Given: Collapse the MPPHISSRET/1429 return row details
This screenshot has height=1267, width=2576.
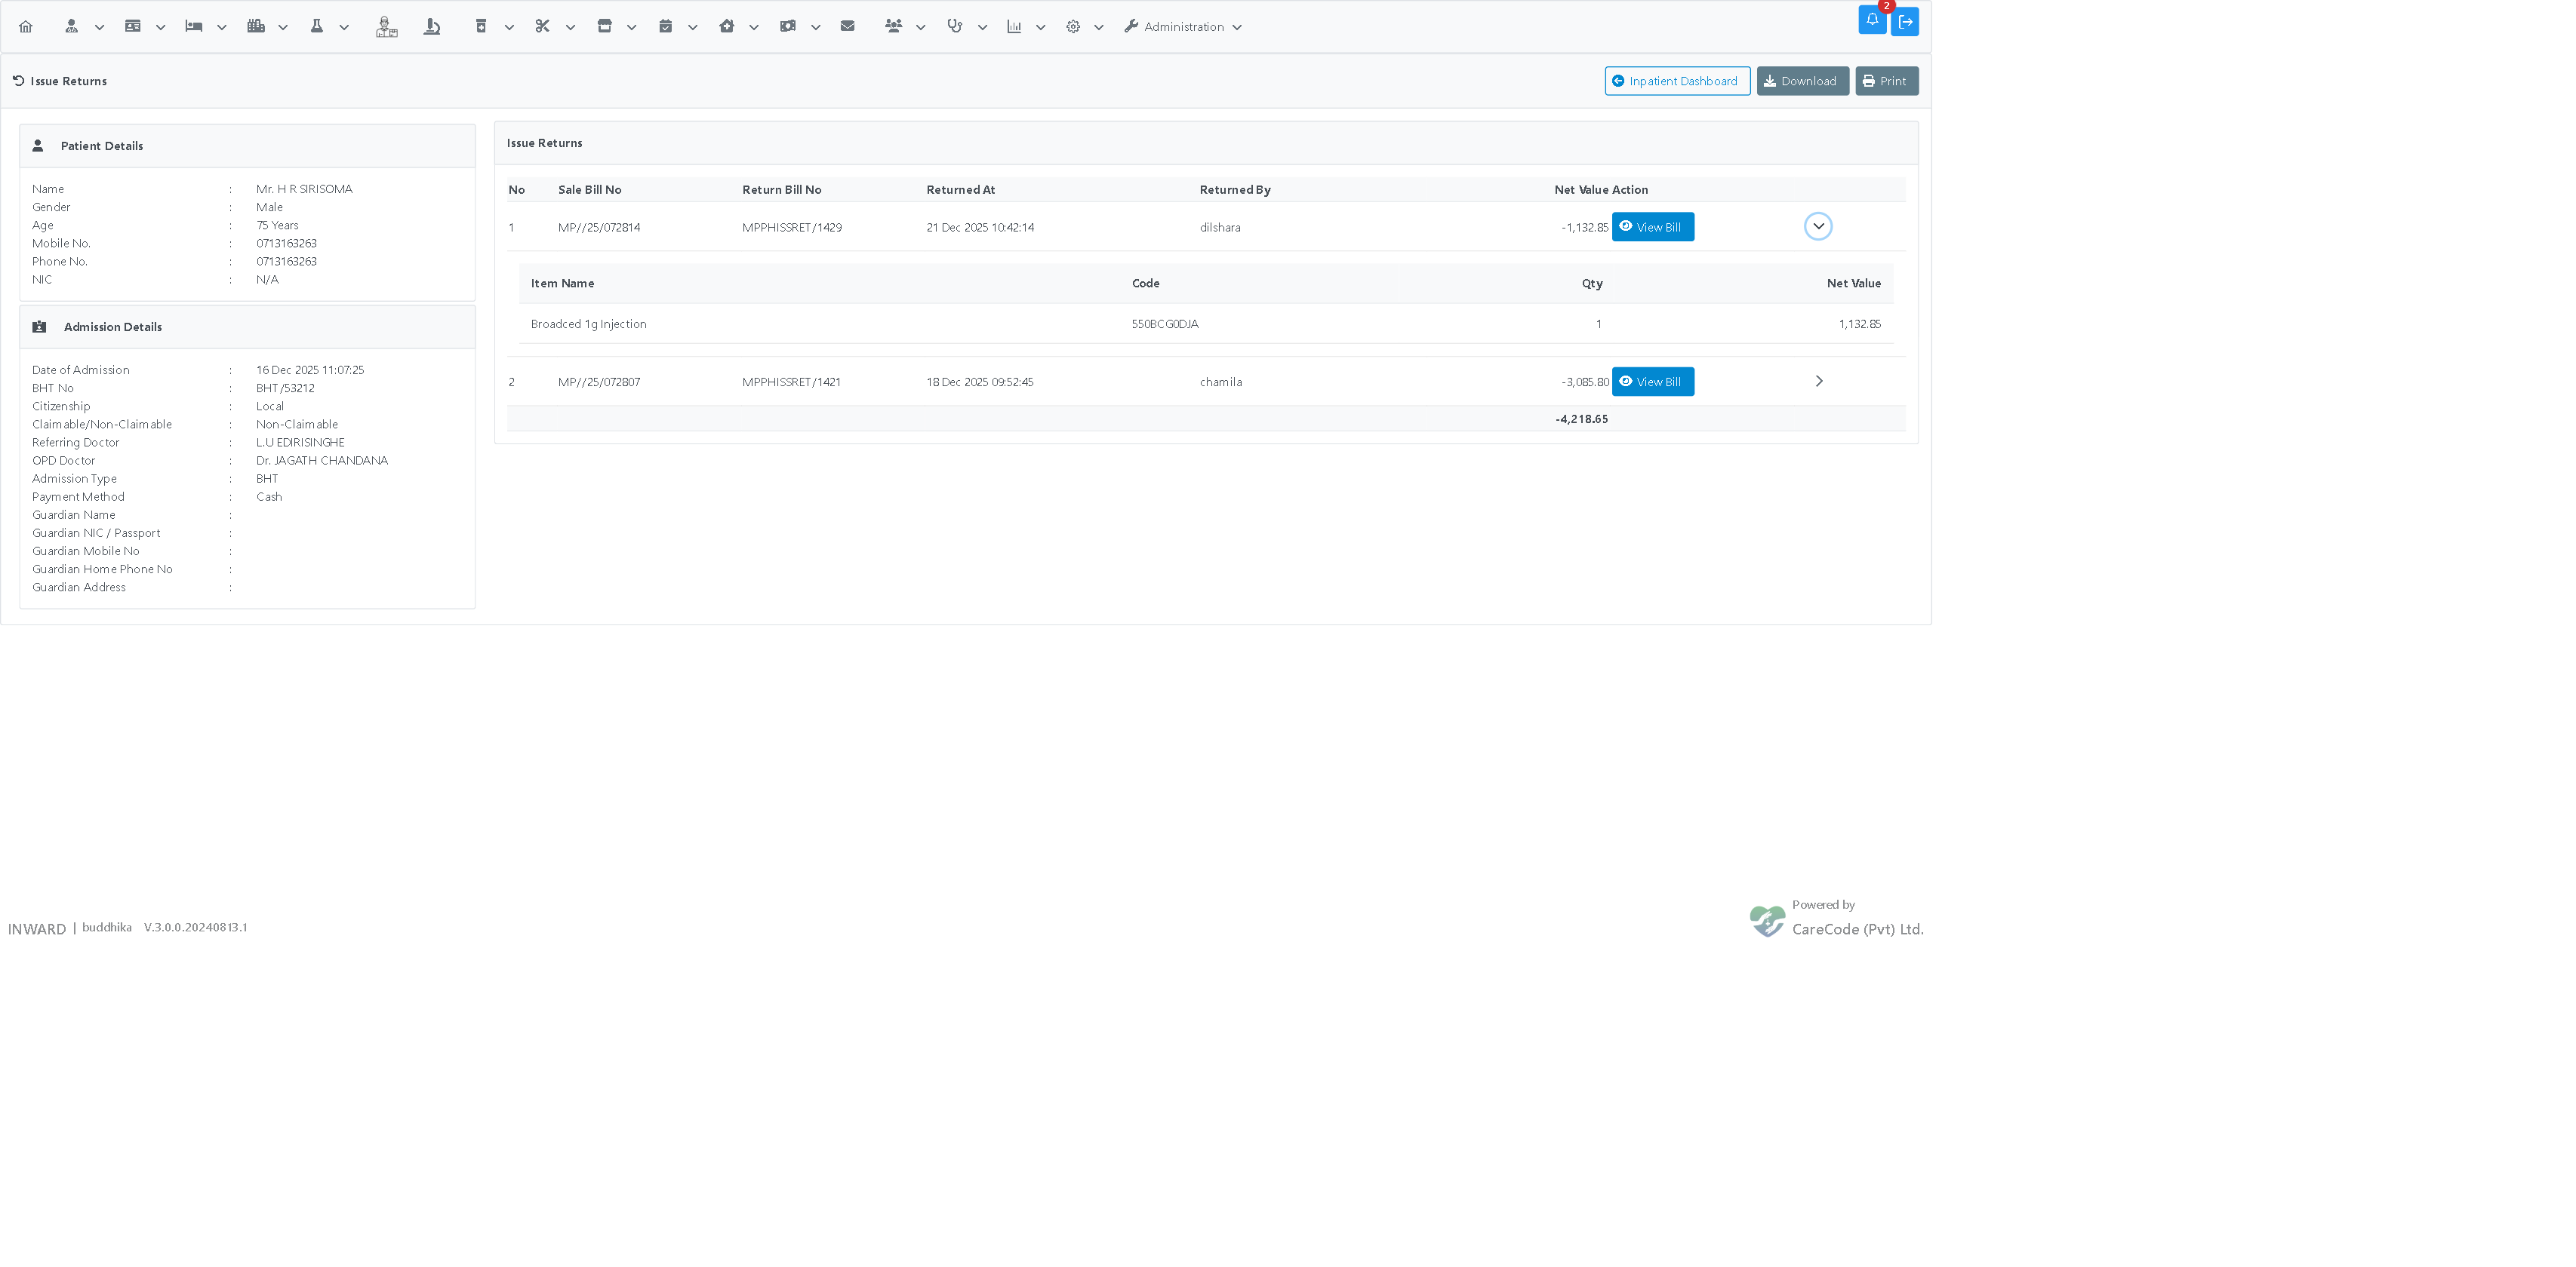Looking at the screenshot, I should tap(1818, 227).
